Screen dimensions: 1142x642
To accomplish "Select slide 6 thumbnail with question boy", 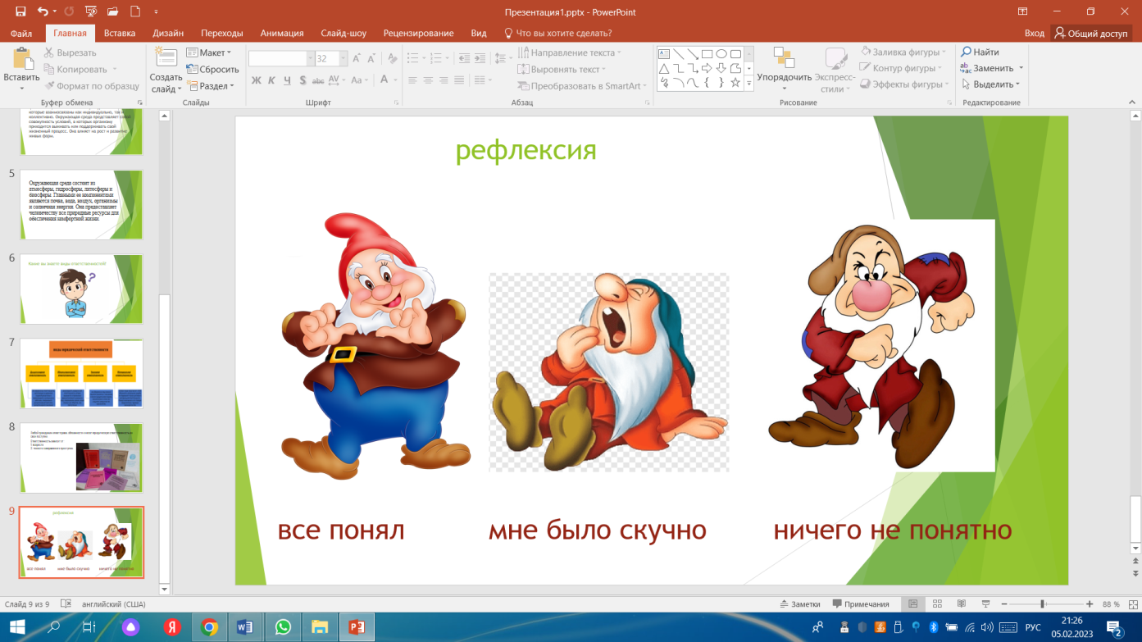I will click(81, 289).
